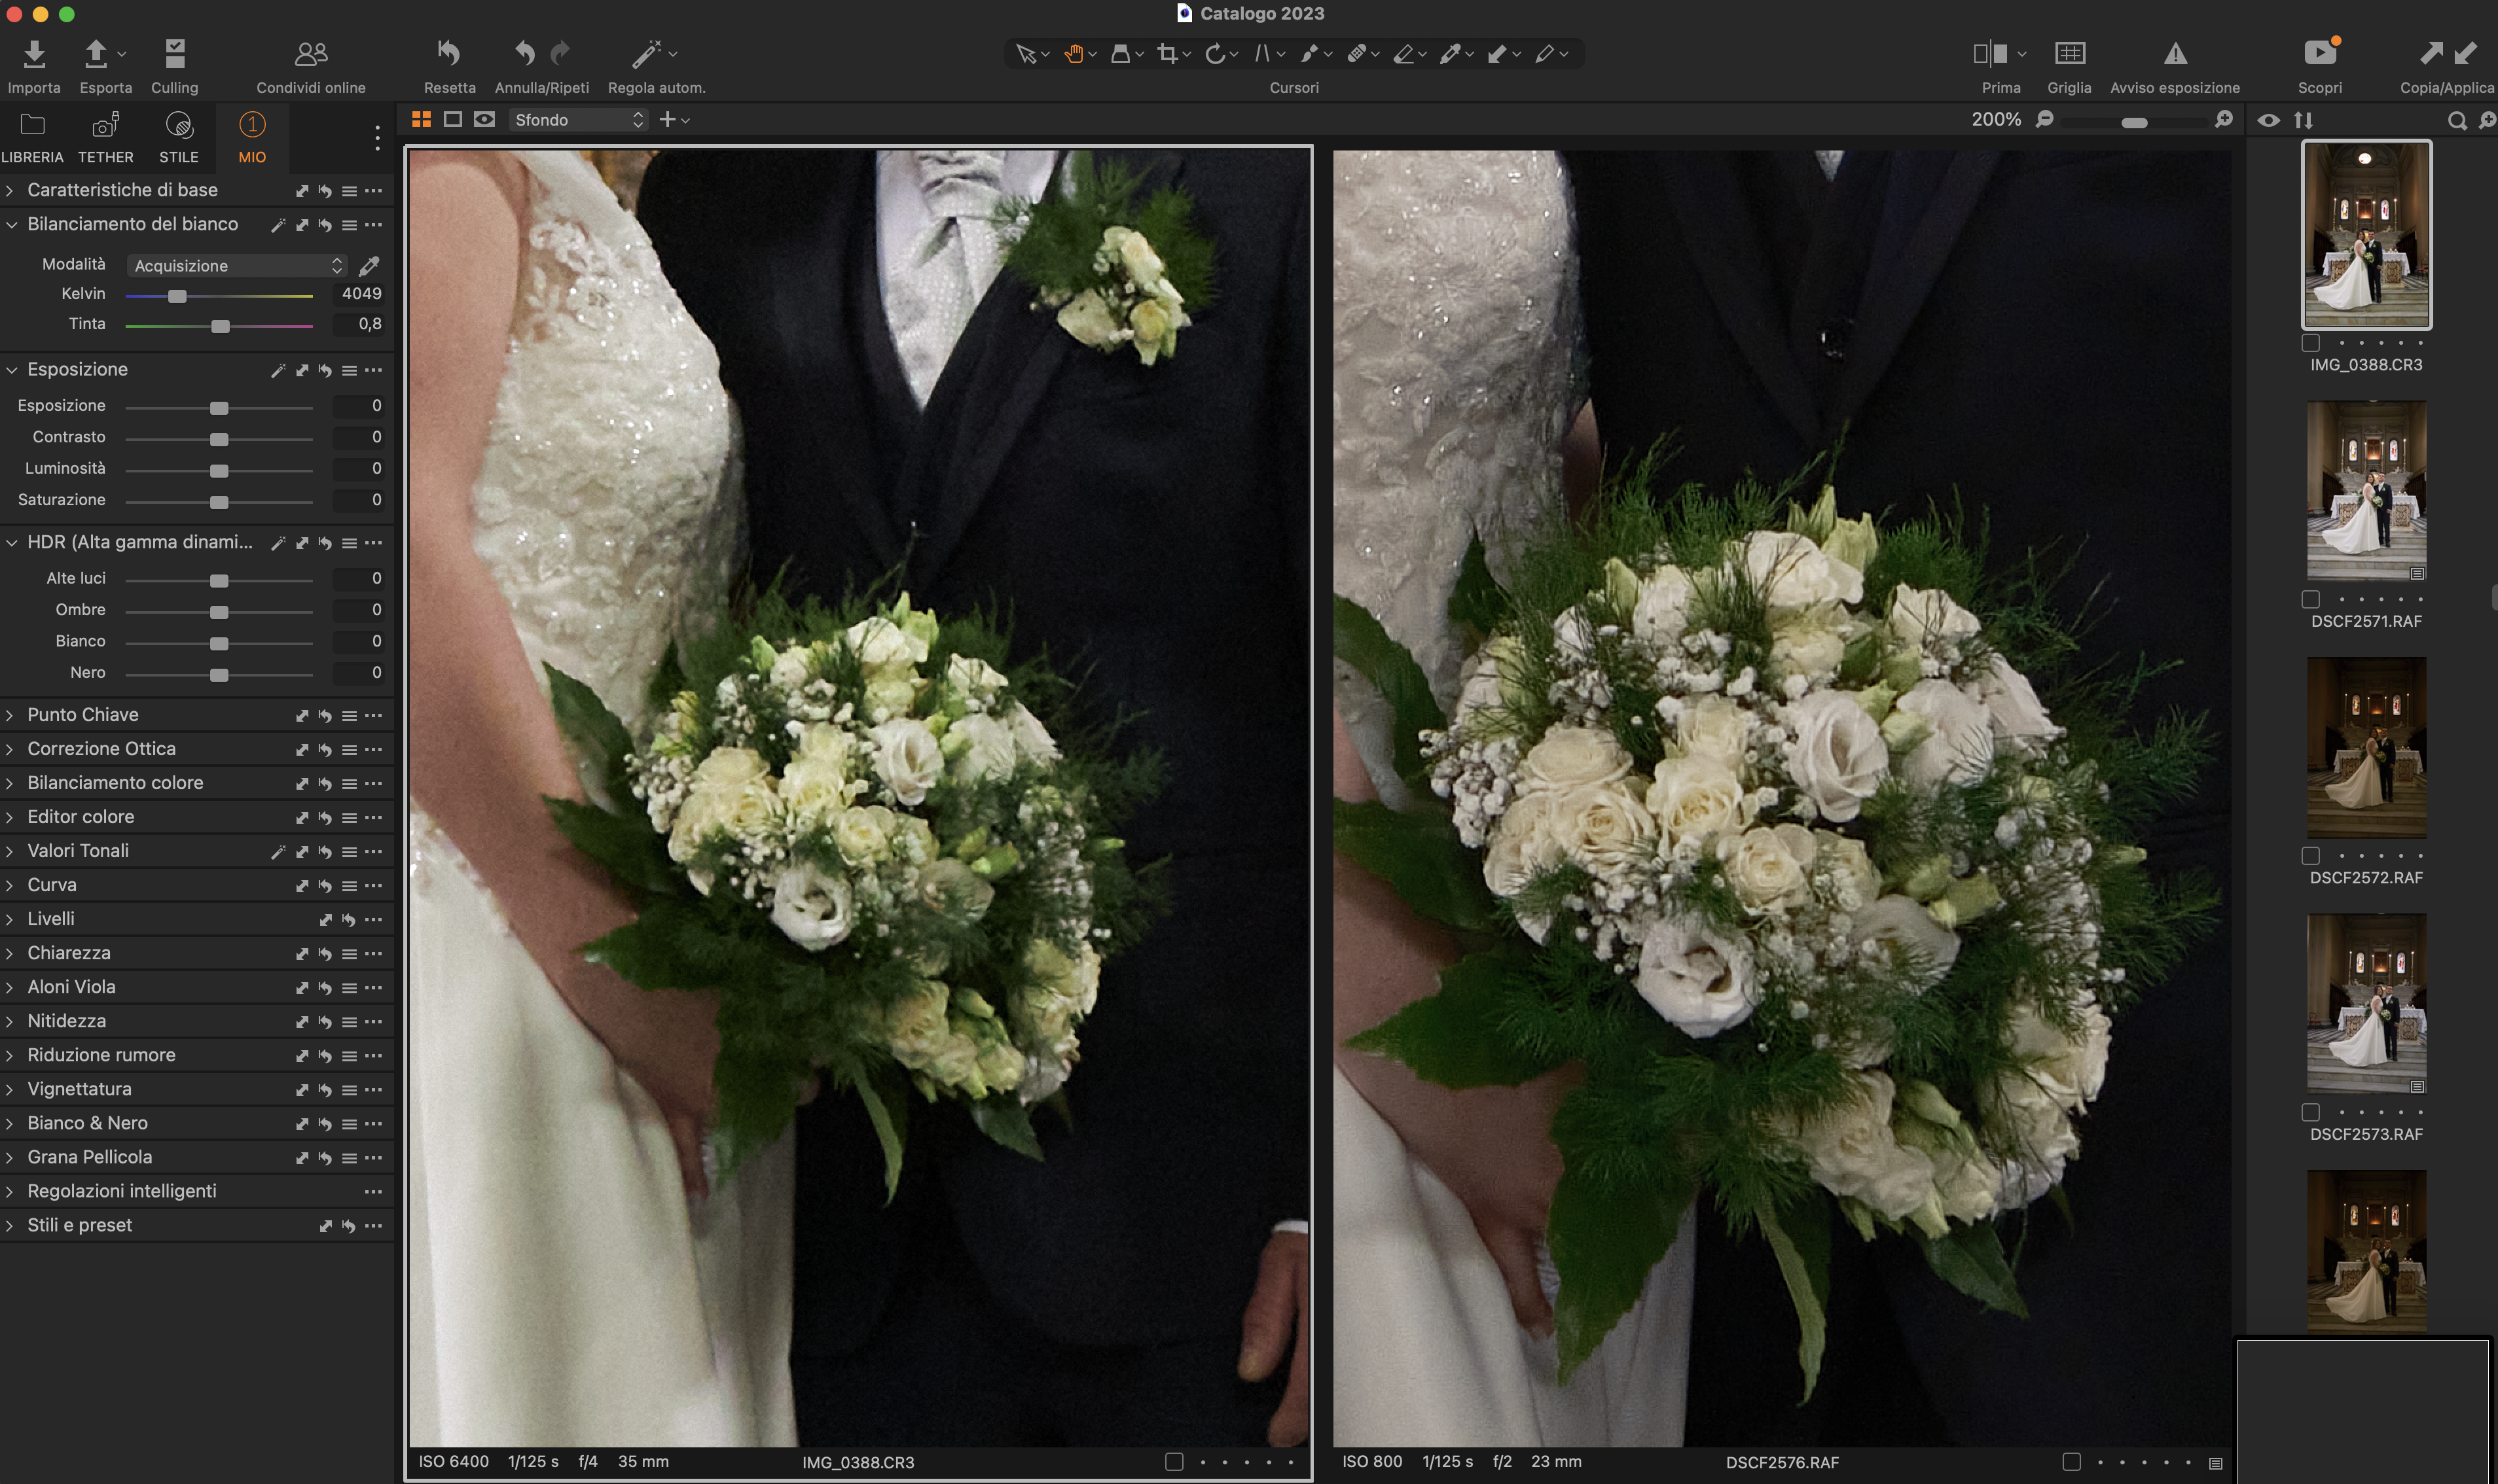Screen dimensions: 2498x1484
Task: Tick checkbox under IMG_0388.CR3 thumbnail
Action: pyautogui.click(x=2310, y=343)
